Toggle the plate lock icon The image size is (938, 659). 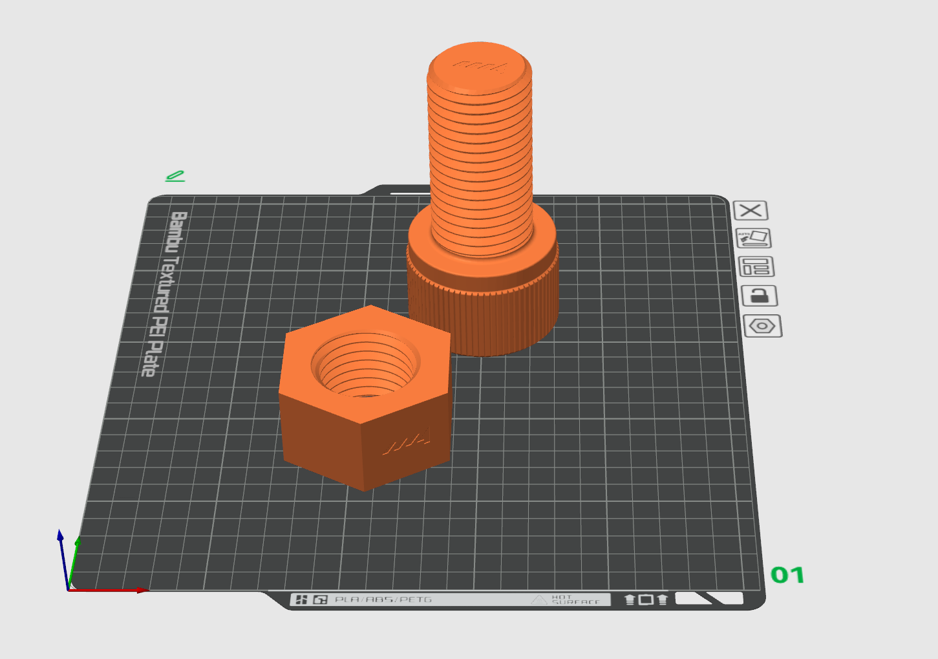coord(759,296)
